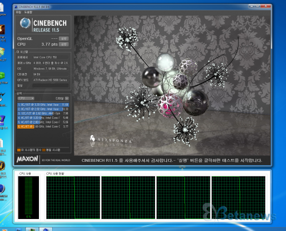
Task: Maximize the Cinebench window
Action: [x=257, y=6]
